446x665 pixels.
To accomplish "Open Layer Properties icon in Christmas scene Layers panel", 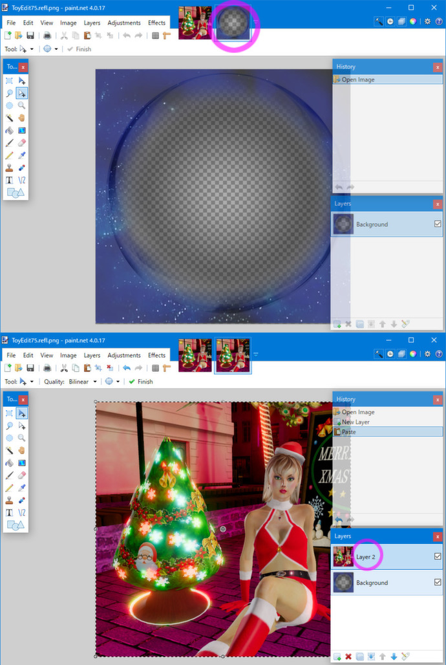I will point(405,657).
